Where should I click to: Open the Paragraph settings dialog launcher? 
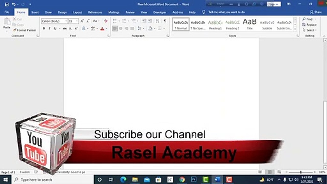[x=168, y=36]
